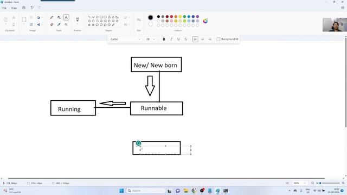Viewport: 347px width, 195px height.
Task: Pick the right arrow shape
Action: [x=101, y=21]
